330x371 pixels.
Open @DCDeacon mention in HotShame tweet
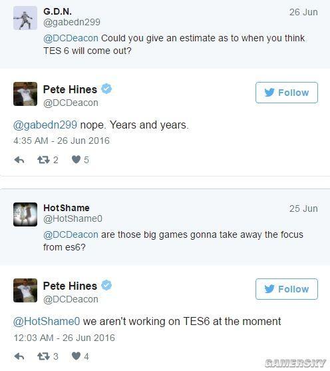click(x=71, y=234)
